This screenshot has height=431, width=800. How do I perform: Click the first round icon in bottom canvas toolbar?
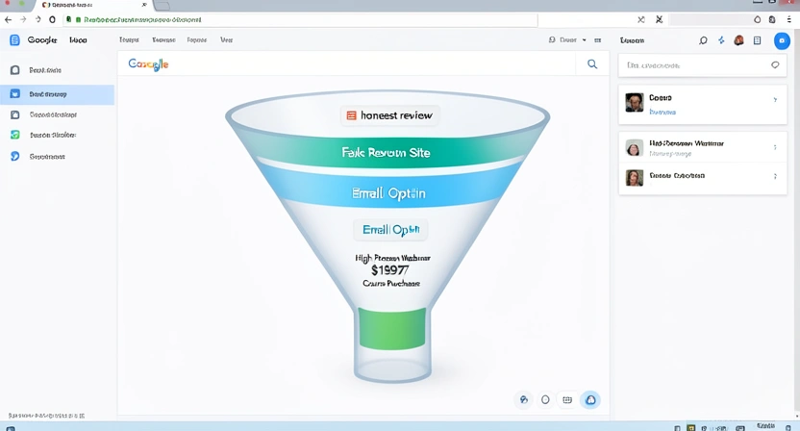tap(524, 400)
